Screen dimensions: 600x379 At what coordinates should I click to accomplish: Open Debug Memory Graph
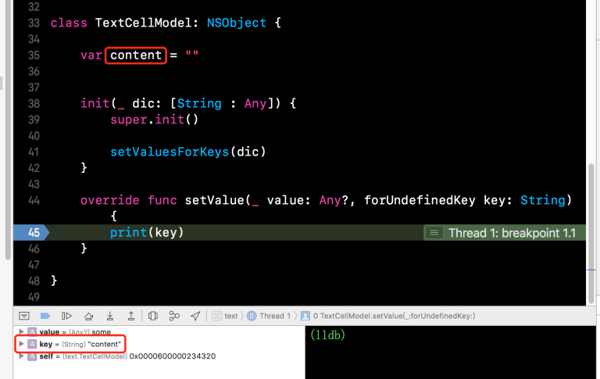pyautogui.click(x=174, y=316)
